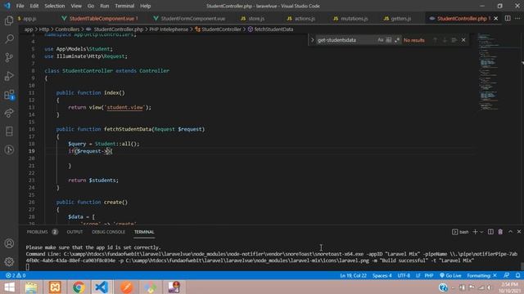Open the View menu

point(76,6)
